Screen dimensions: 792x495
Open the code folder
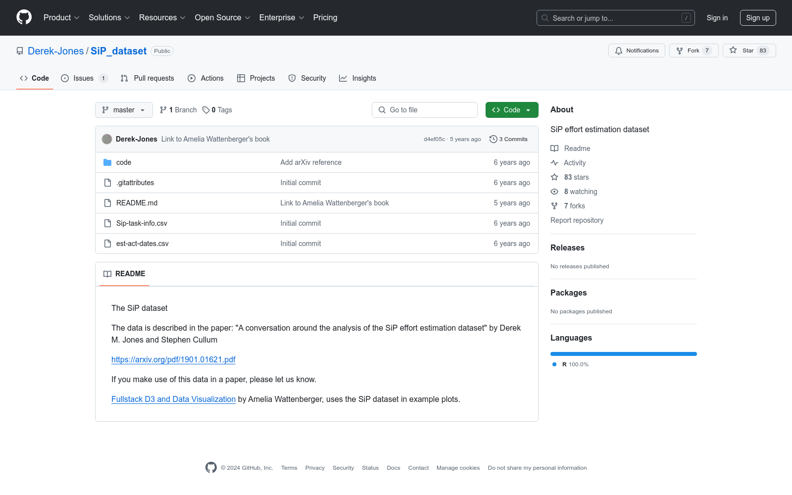[x=124, y=162]
